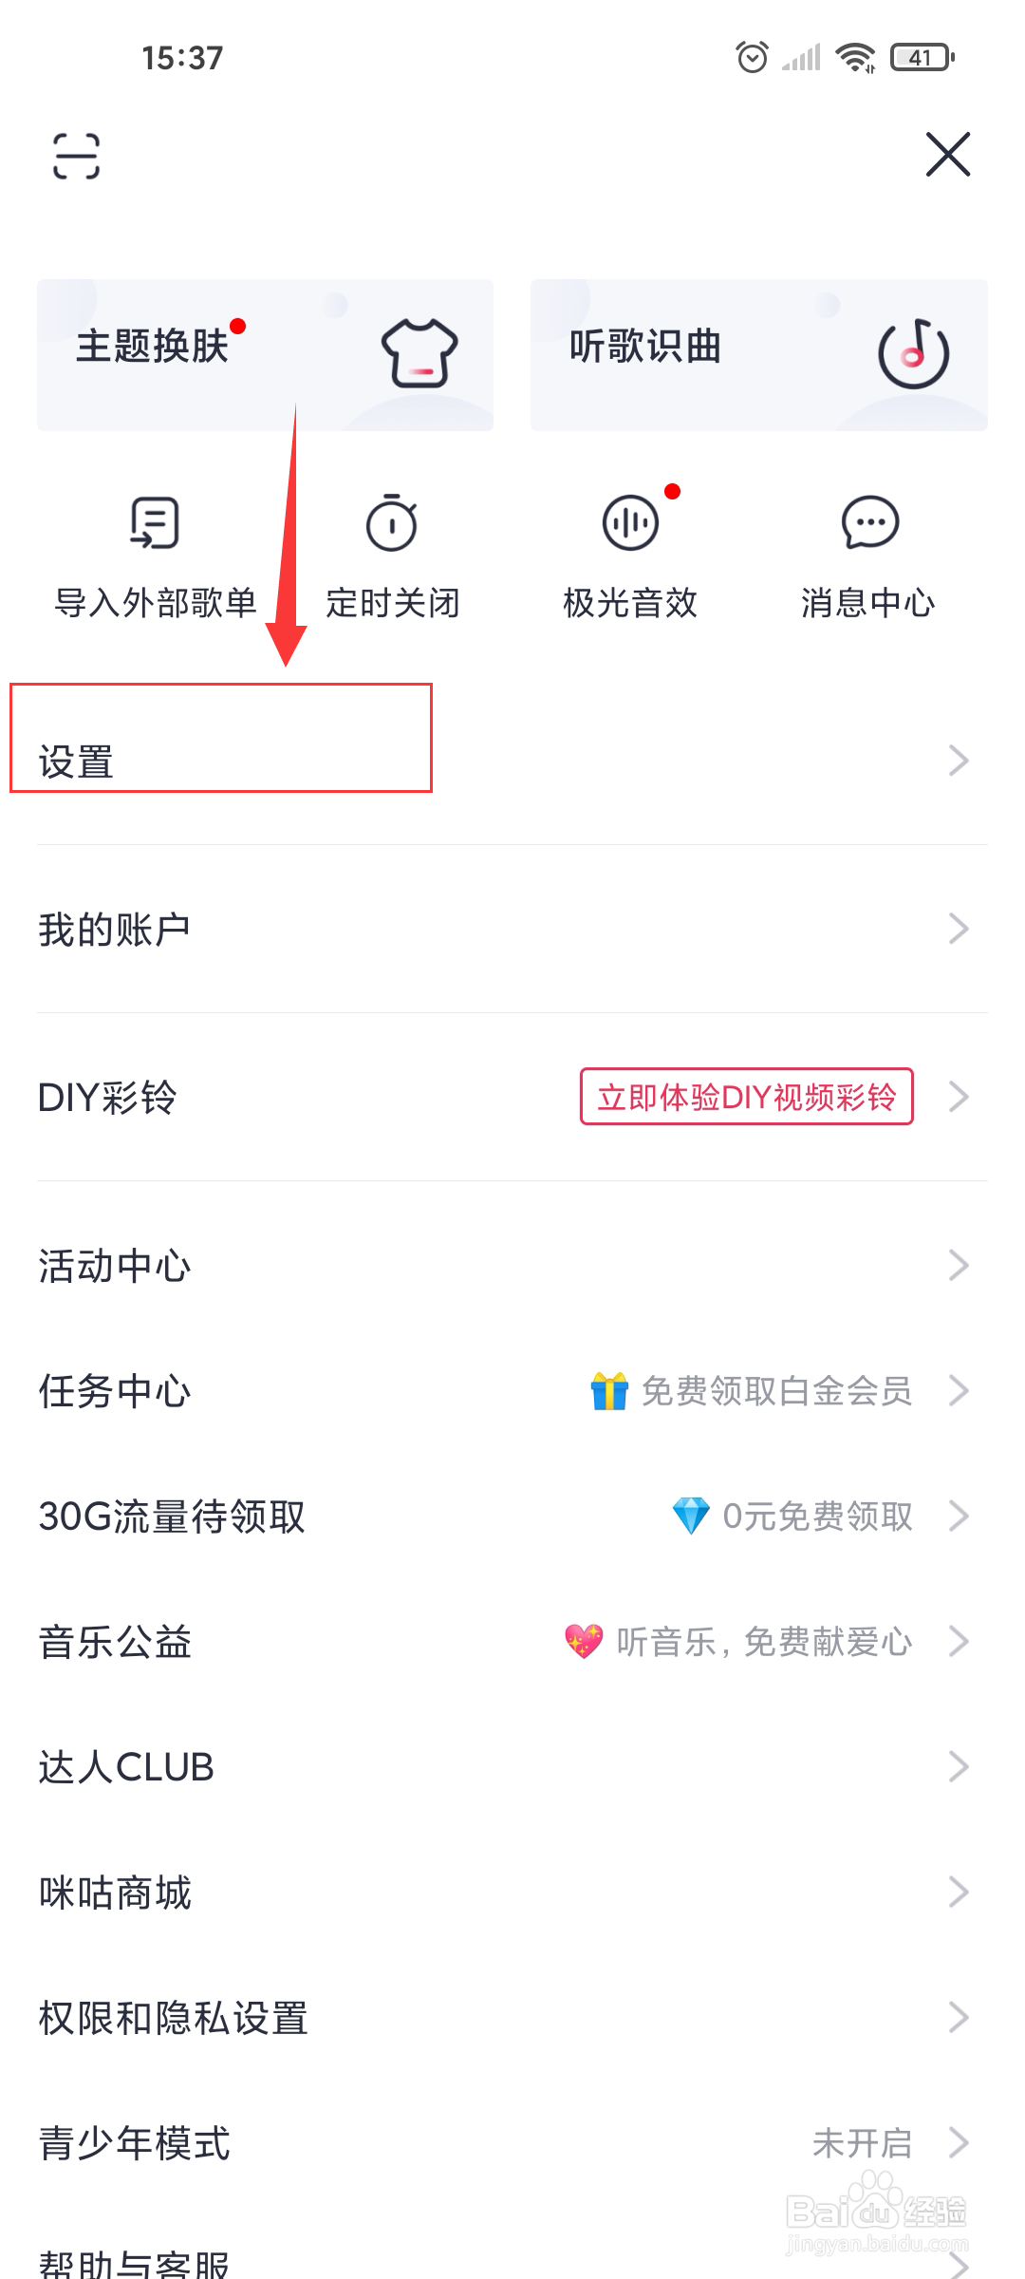The width and height of the screenshot is (1025, 2279).
Task: Close the side menu with X
Action: point(947,155)
